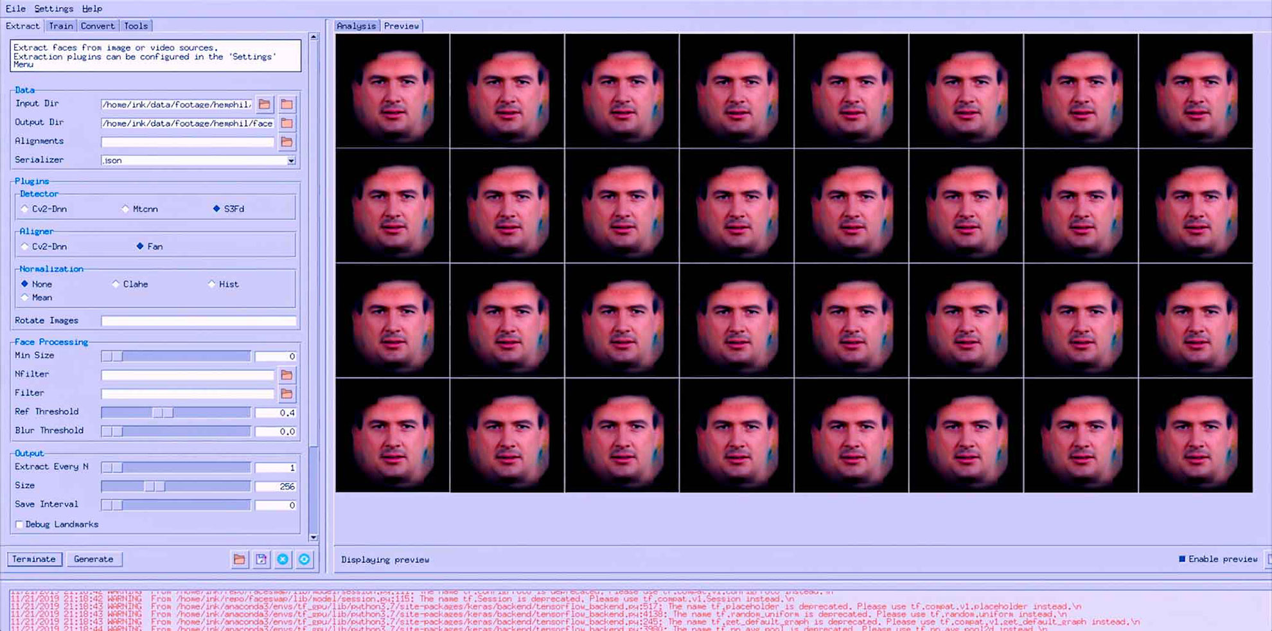Choose Clahe normalization

point(130,284)
